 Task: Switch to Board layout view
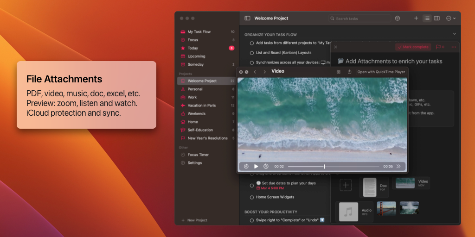tap(437, 18)
